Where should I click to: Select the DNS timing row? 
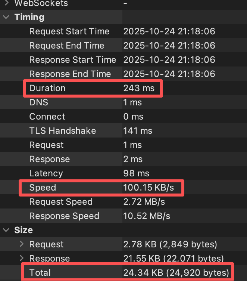(x=39, y=102)
